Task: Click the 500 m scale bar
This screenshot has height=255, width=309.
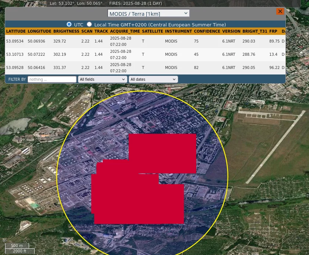Action: pos(17,246)
